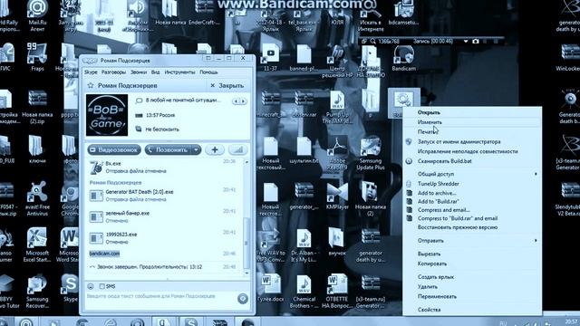Open the Mail.Ru Агент desktop icon

pos(37,15)
